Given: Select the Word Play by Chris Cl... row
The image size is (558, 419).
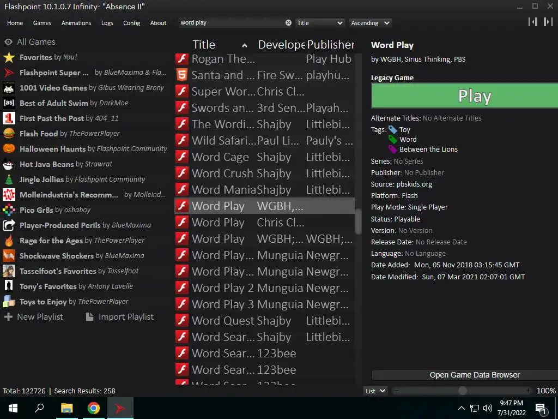Looking at the screenshot, I should (265, 223).
